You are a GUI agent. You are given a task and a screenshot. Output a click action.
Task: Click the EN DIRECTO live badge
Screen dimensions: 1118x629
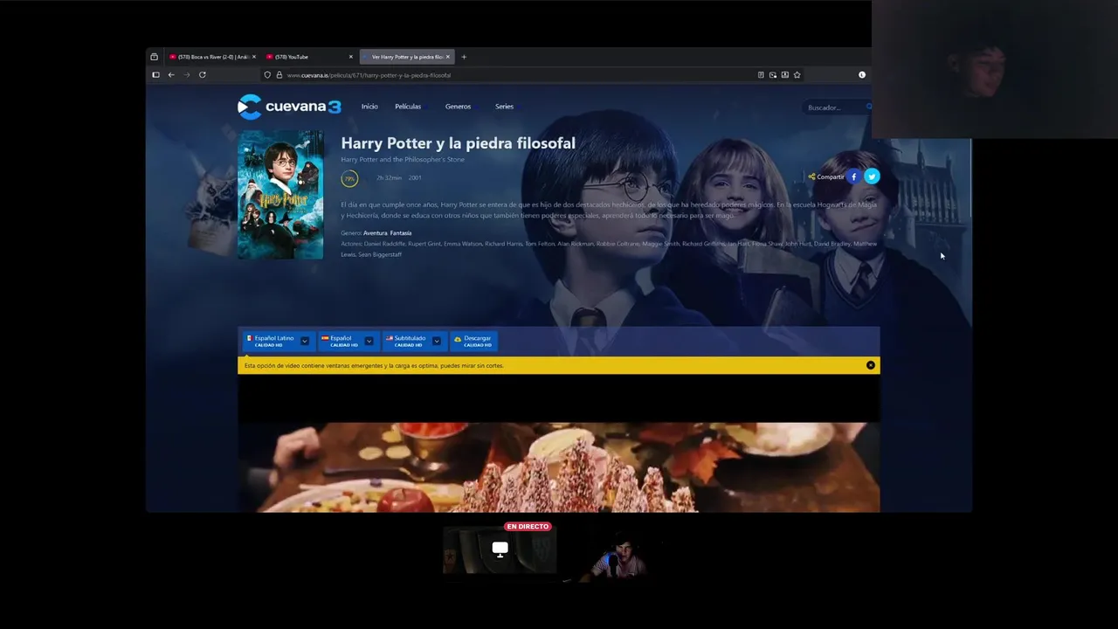point(528,527)
